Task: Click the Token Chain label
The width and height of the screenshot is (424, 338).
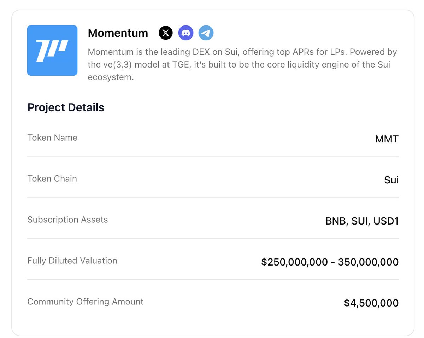Action: pos(52,179)
